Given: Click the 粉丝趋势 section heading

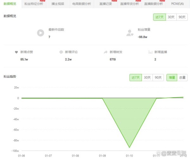Looking at the screenshot, I should (x=10, y=77).
